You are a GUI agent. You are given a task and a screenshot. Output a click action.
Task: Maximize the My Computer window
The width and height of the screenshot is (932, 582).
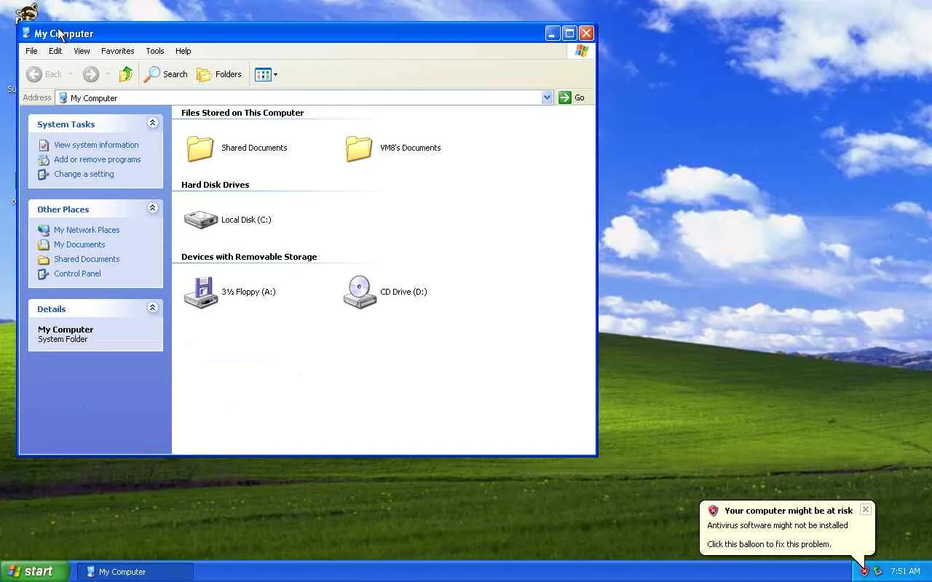tap(569, 33)
